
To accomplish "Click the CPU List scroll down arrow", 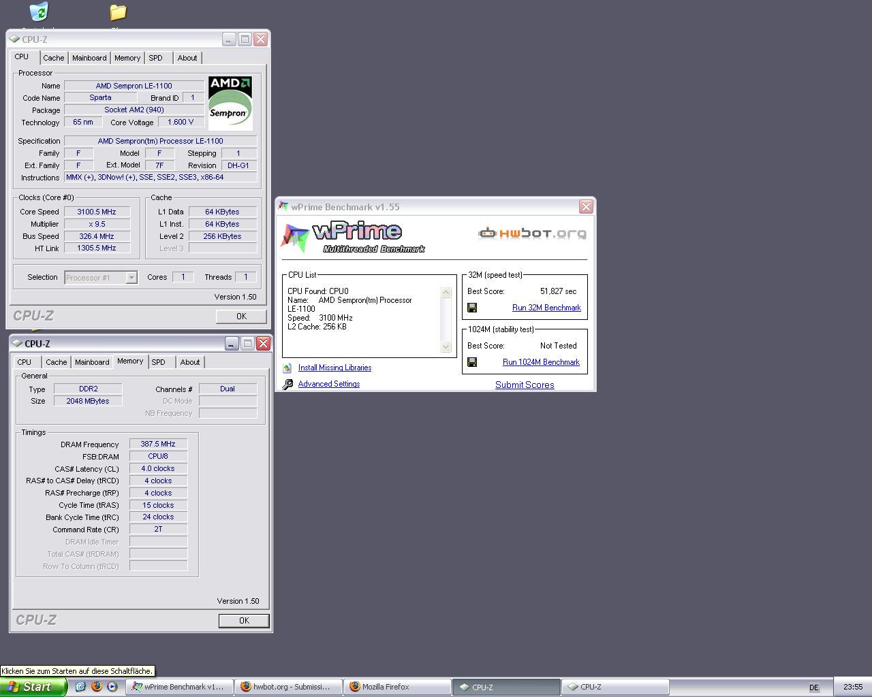I will 447,347.
